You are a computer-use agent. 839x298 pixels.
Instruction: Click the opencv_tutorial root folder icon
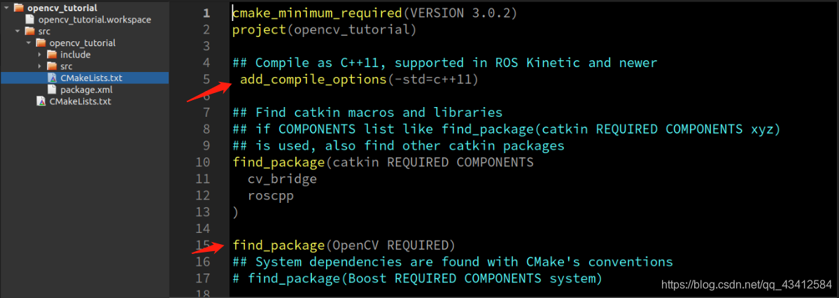[x=18, y=8]
